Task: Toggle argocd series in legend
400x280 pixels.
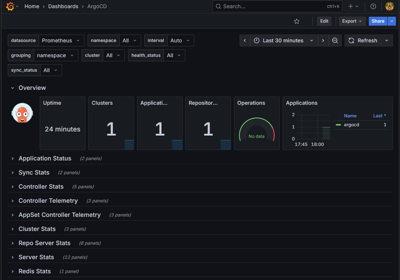Action: pyautogui.click(x=351, y=125)
